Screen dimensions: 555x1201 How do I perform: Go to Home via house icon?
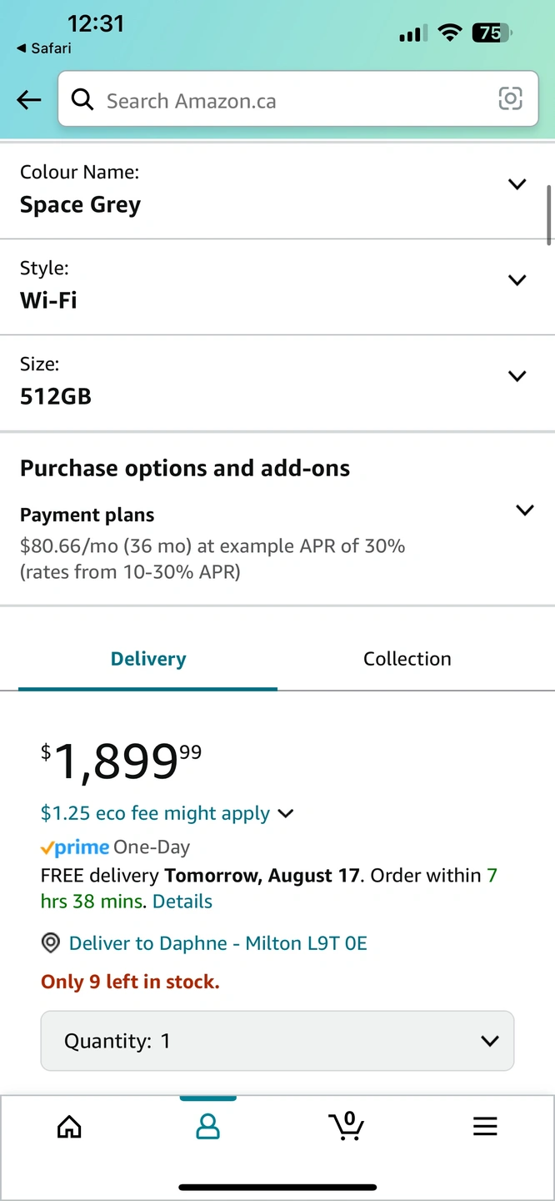coord(69,1127)
